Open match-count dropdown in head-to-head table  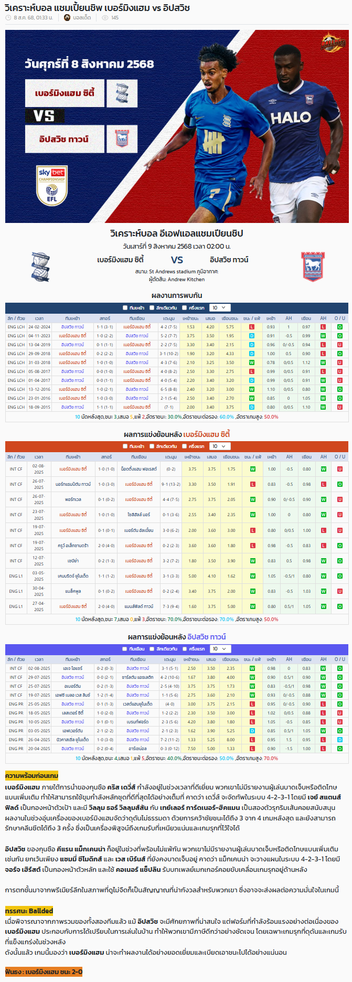219,308
